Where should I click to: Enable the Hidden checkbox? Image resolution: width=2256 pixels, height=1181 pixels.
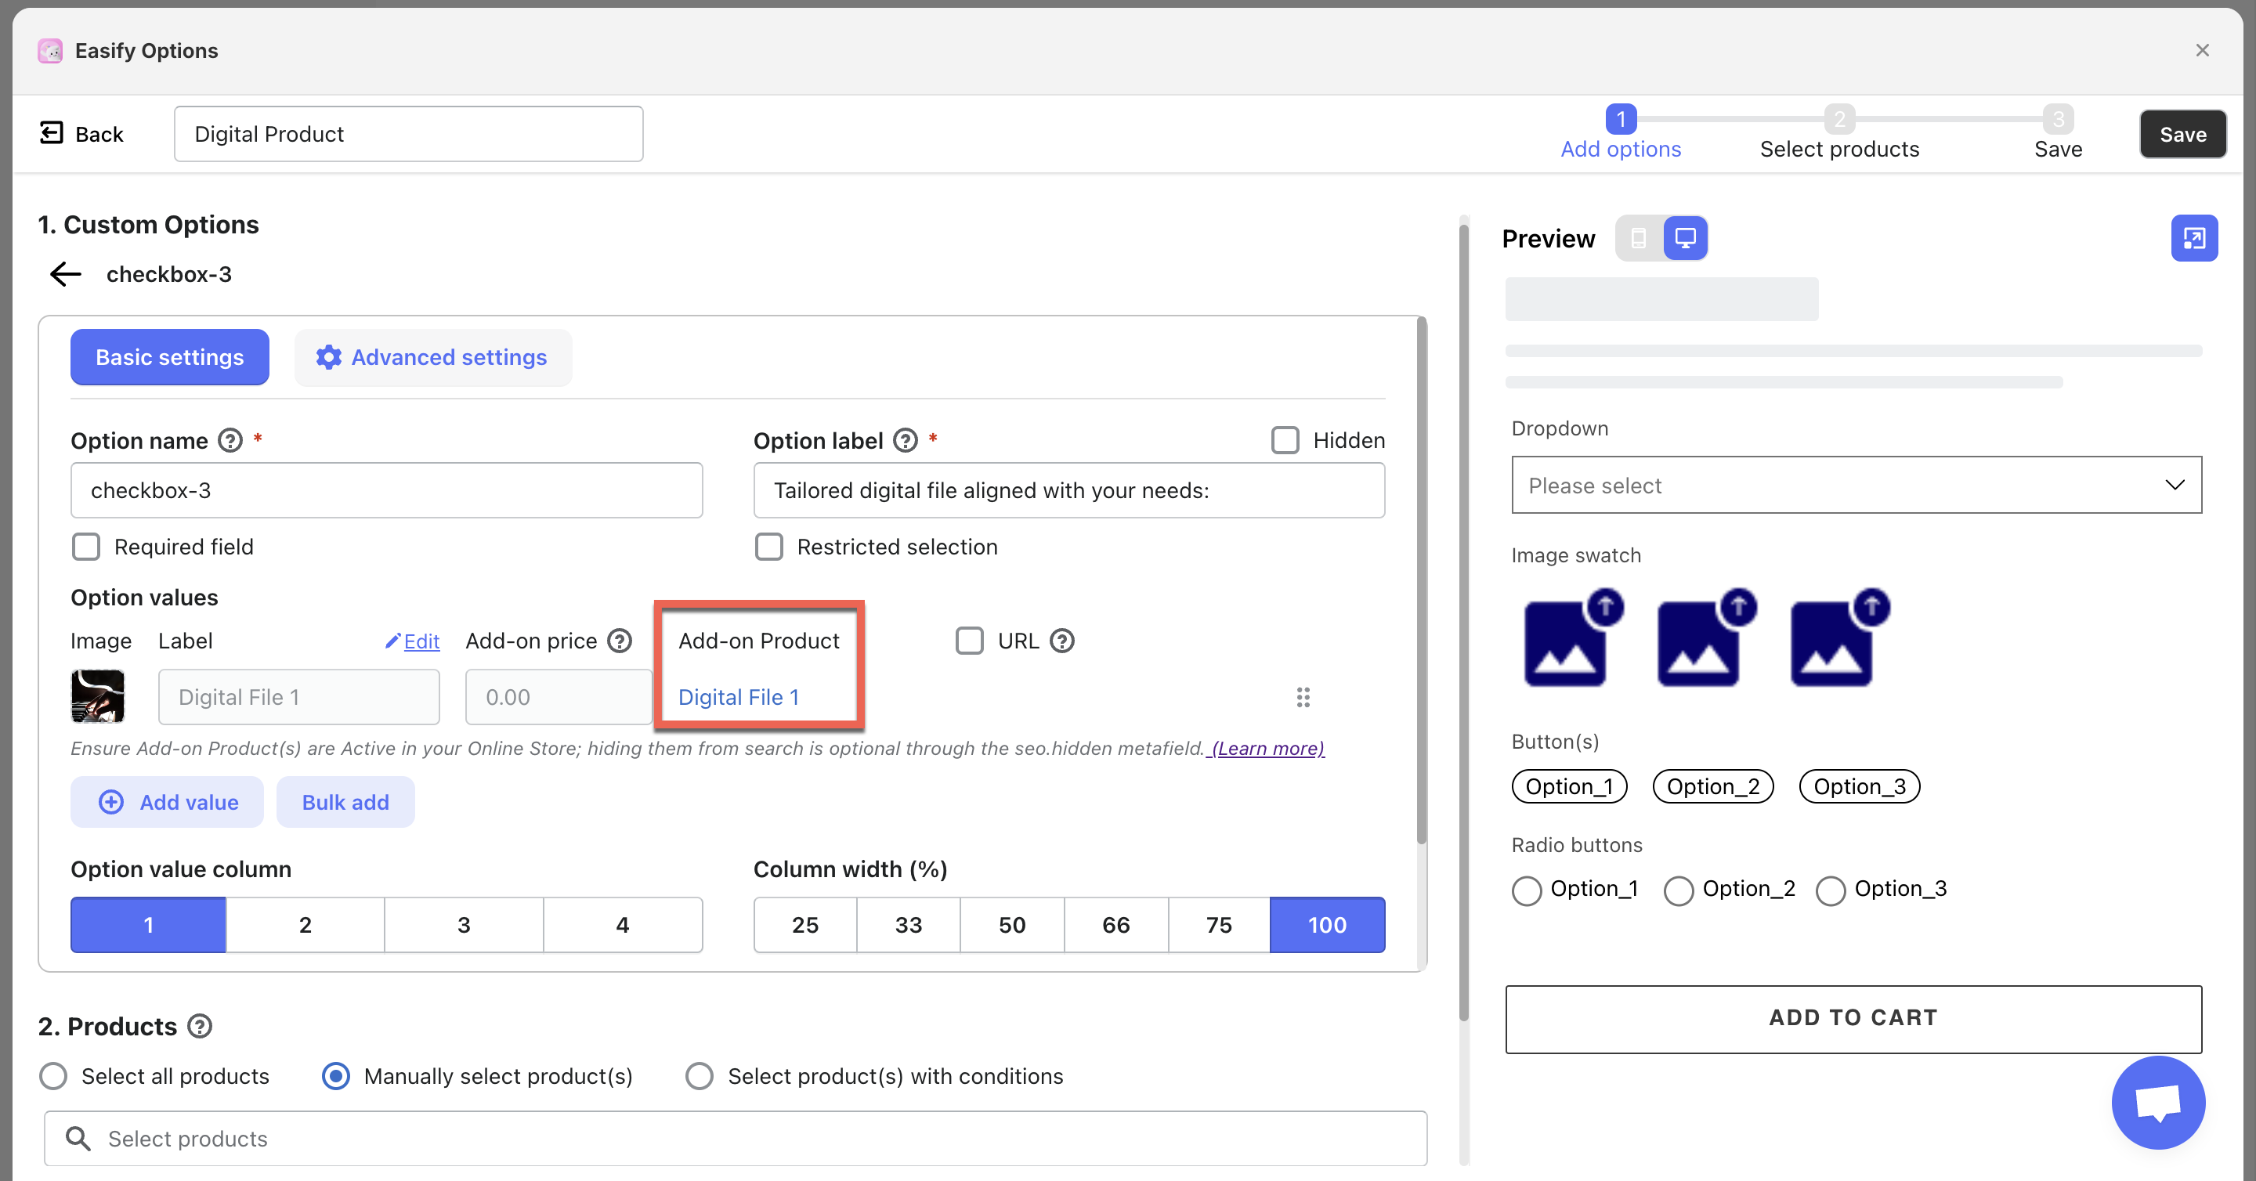[1285, 440]
